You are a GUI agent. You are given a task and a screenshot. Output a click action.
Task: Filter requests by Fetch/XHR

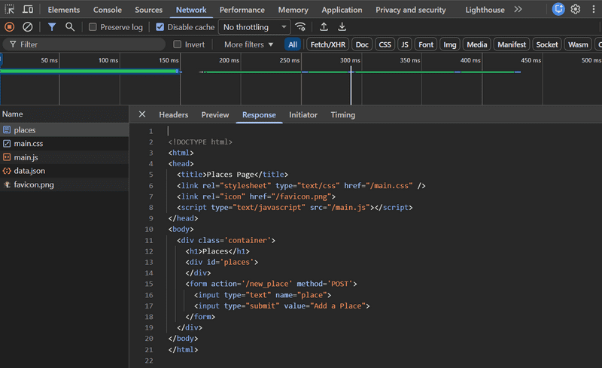327,44
